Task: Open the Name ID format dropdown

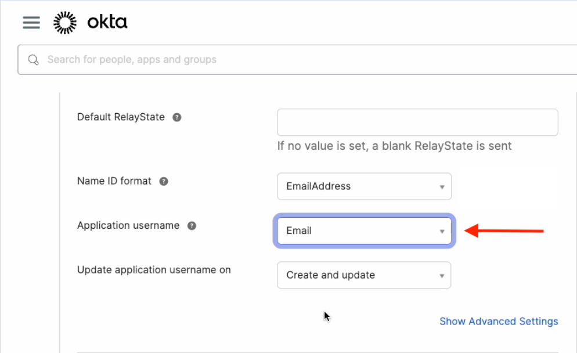Action: point(363,186)
